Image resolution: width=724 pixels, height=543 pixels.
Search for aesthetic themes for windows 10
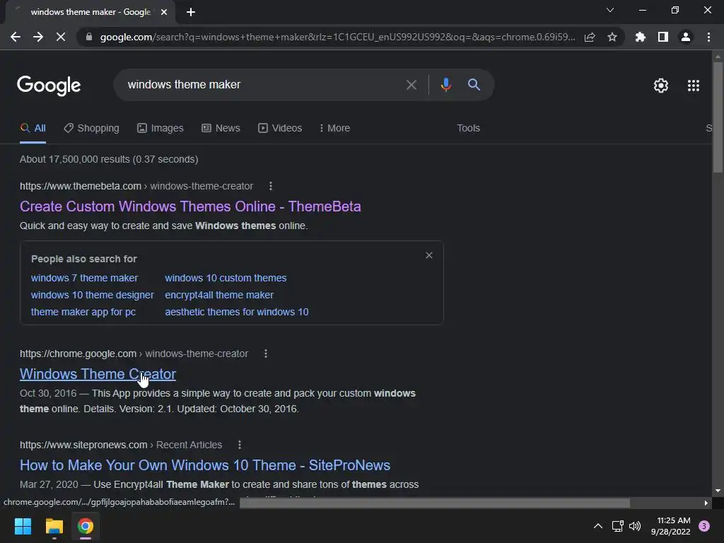tap(237, 312)
